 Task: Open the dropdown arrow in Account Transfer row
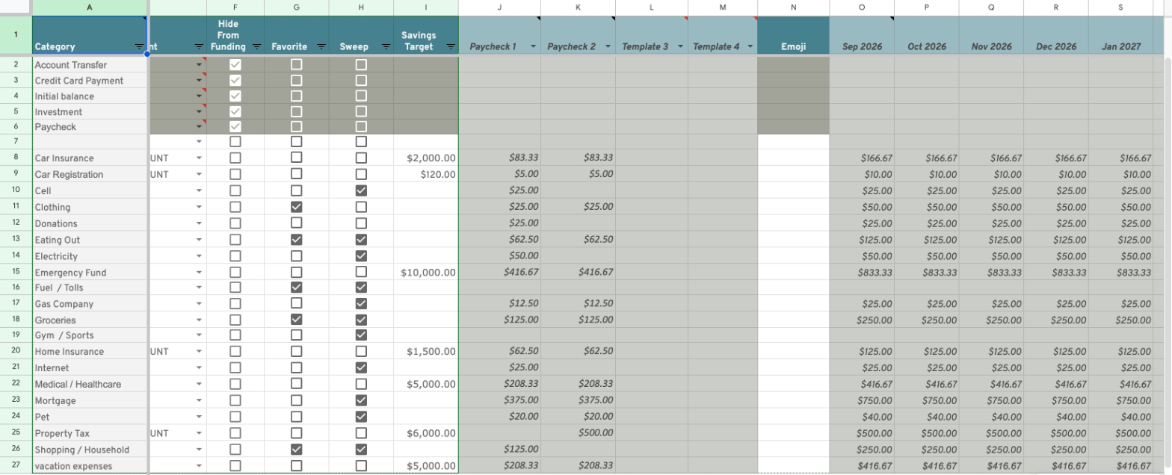click(199, 65)
